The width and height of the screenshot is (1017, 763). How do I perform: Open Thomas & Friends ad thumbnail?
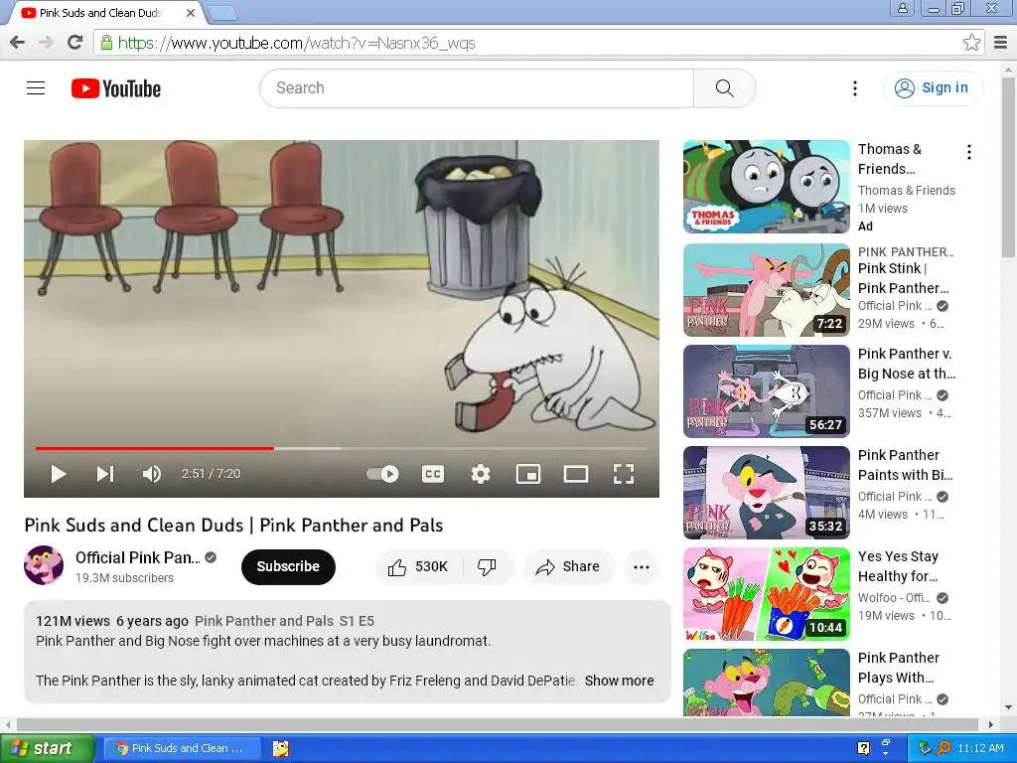(766, 187)
